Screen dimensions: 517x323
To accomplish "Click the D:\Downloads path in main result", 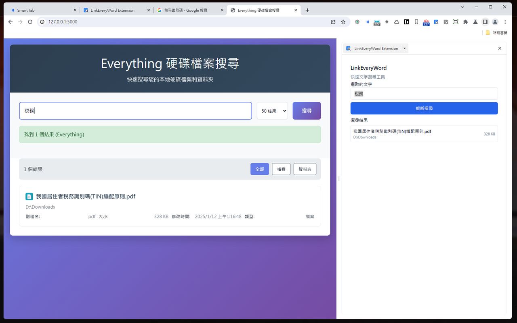I will pos(40,207).
